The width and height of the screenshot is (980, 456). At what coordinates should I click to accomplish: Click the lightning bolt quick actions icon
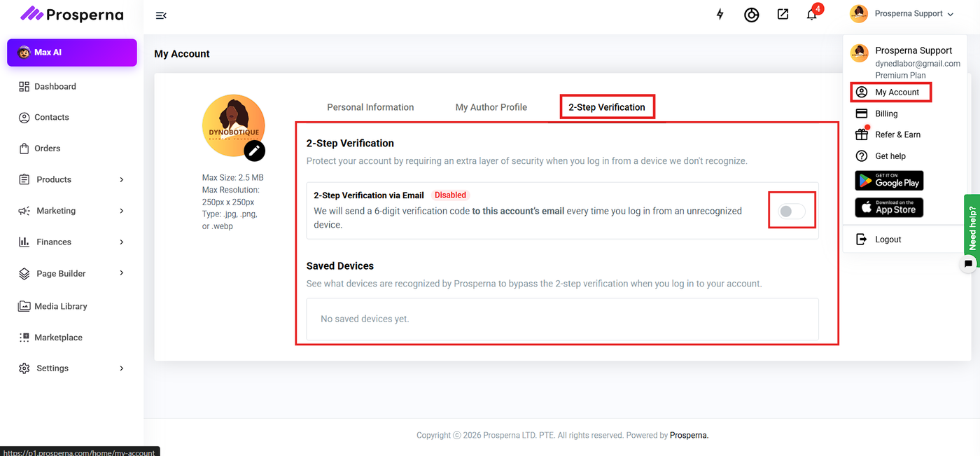[720, 14]
